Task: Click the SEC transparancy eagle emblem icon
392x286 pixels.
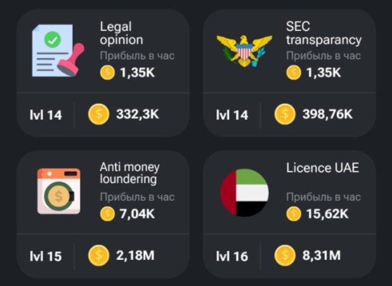Action: [244, 51]
